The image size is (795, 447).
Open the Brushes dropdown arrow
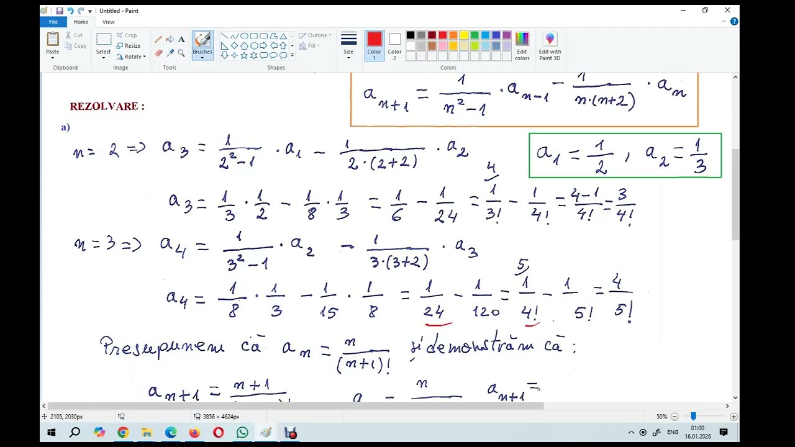202,56
